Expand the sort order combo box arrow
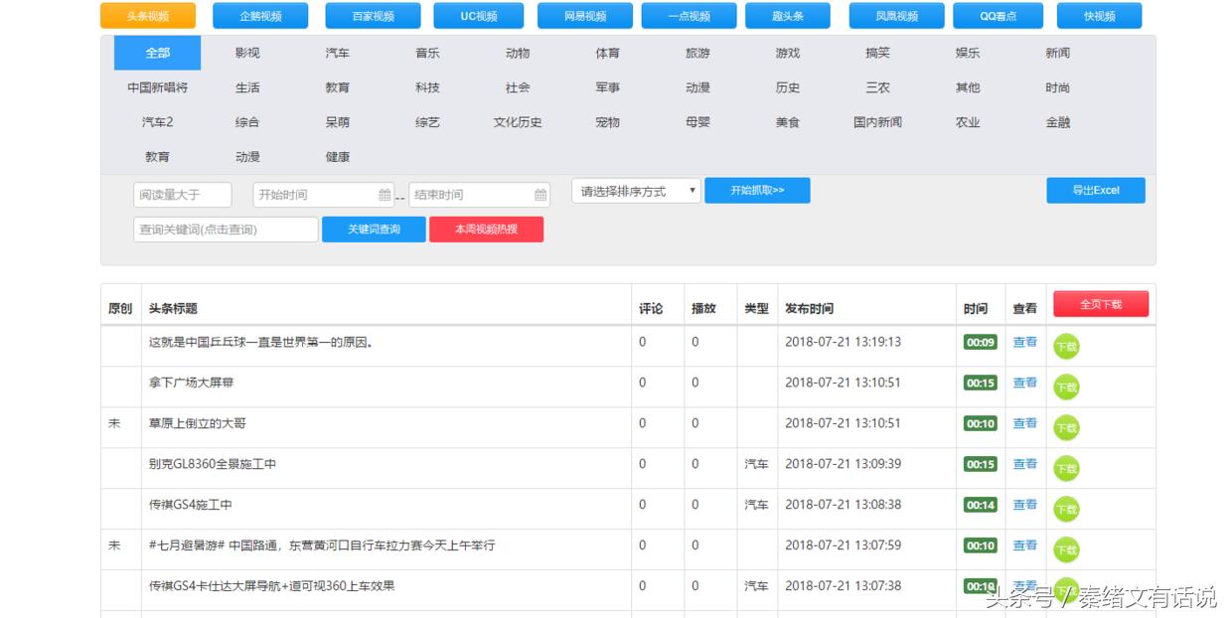 (693, 191)
